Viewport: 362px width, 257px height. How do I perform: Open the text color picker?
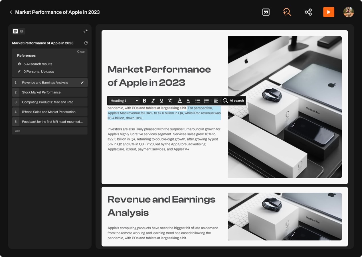pos(180,101)
